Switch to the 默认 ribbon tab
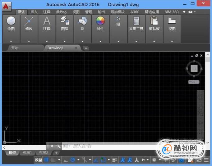Viewport: 212px width, 166px height. pyautogui.click(x=21, y=12)
